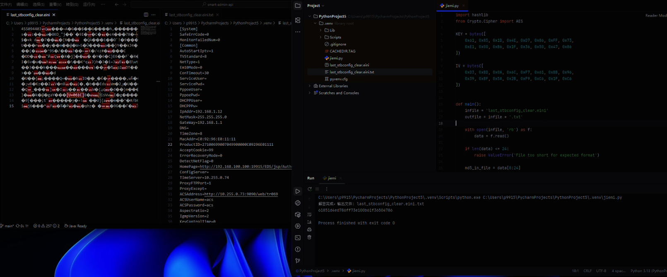This screenshot has width=667, height=277.
Task: Expand Scratches and Consoles node
Action: [x=310, y=93]
